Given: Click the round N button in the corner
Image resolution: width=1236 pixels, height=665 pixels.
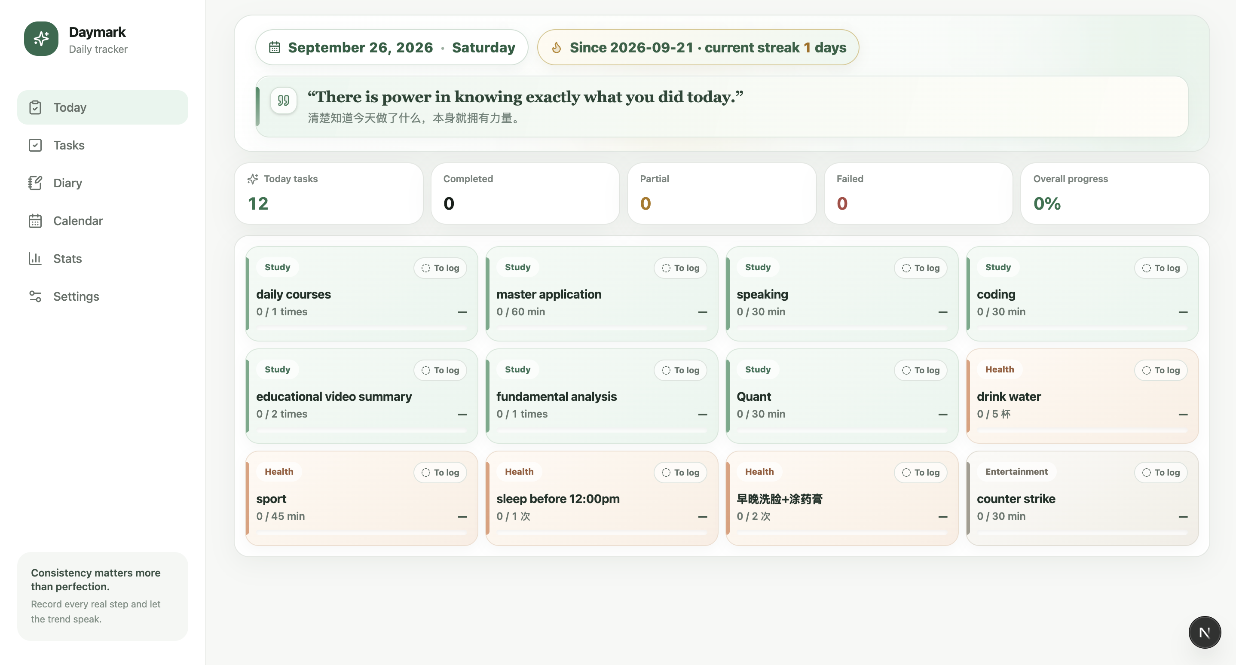Looking at the screenshot, I should [1205, 632].
